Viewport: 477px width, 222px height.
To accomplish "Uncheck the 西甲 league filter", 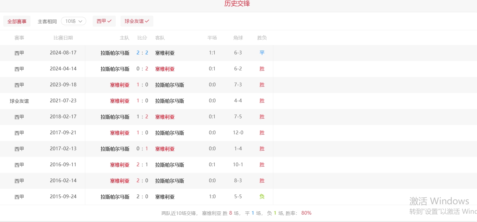I will [104, 21].
